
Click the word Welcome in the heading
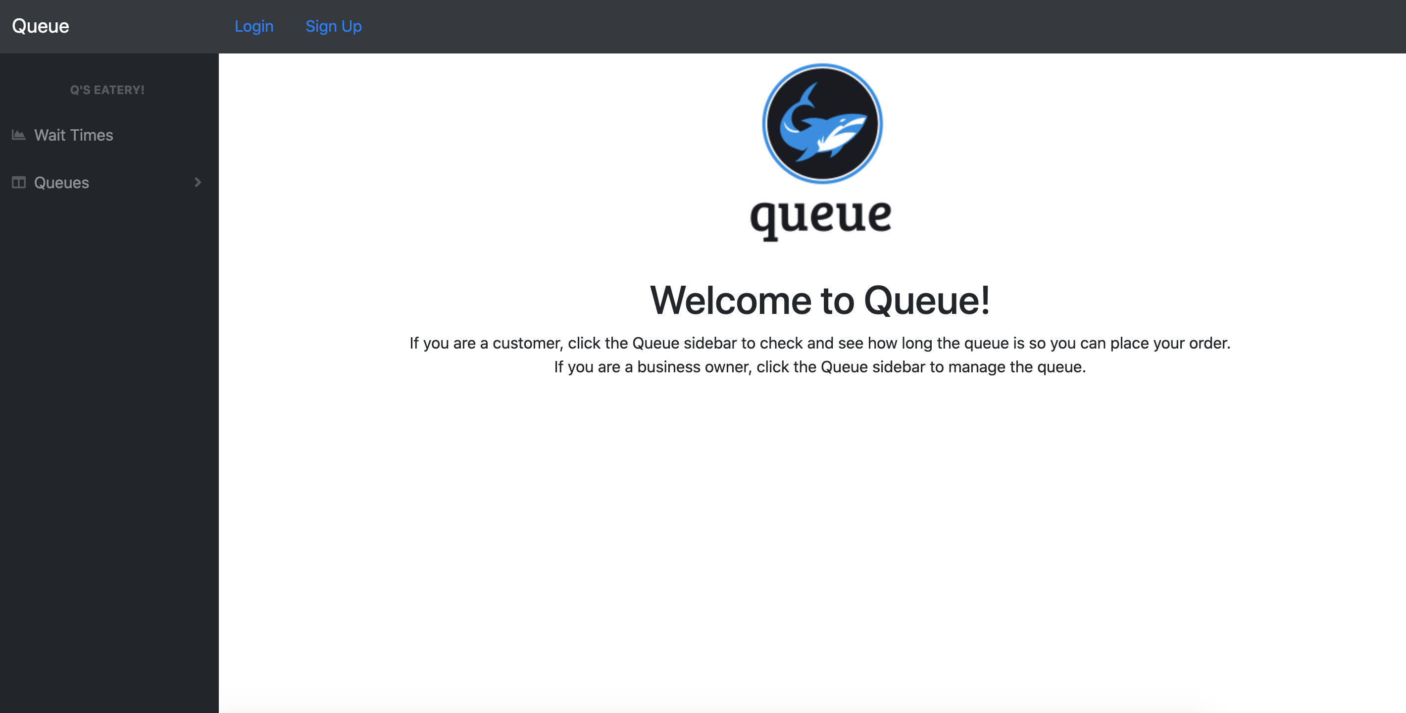730,301
